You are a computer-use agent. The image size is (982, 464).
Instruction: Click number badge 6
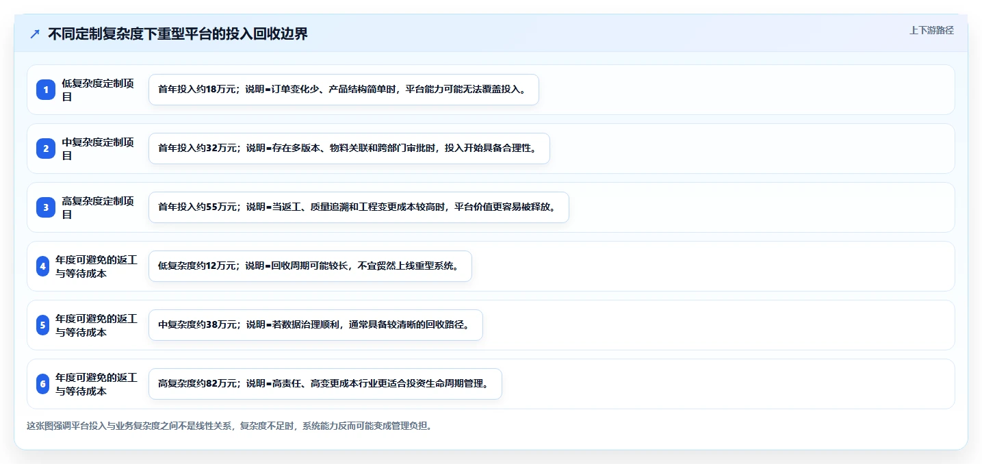click(43, 384)
